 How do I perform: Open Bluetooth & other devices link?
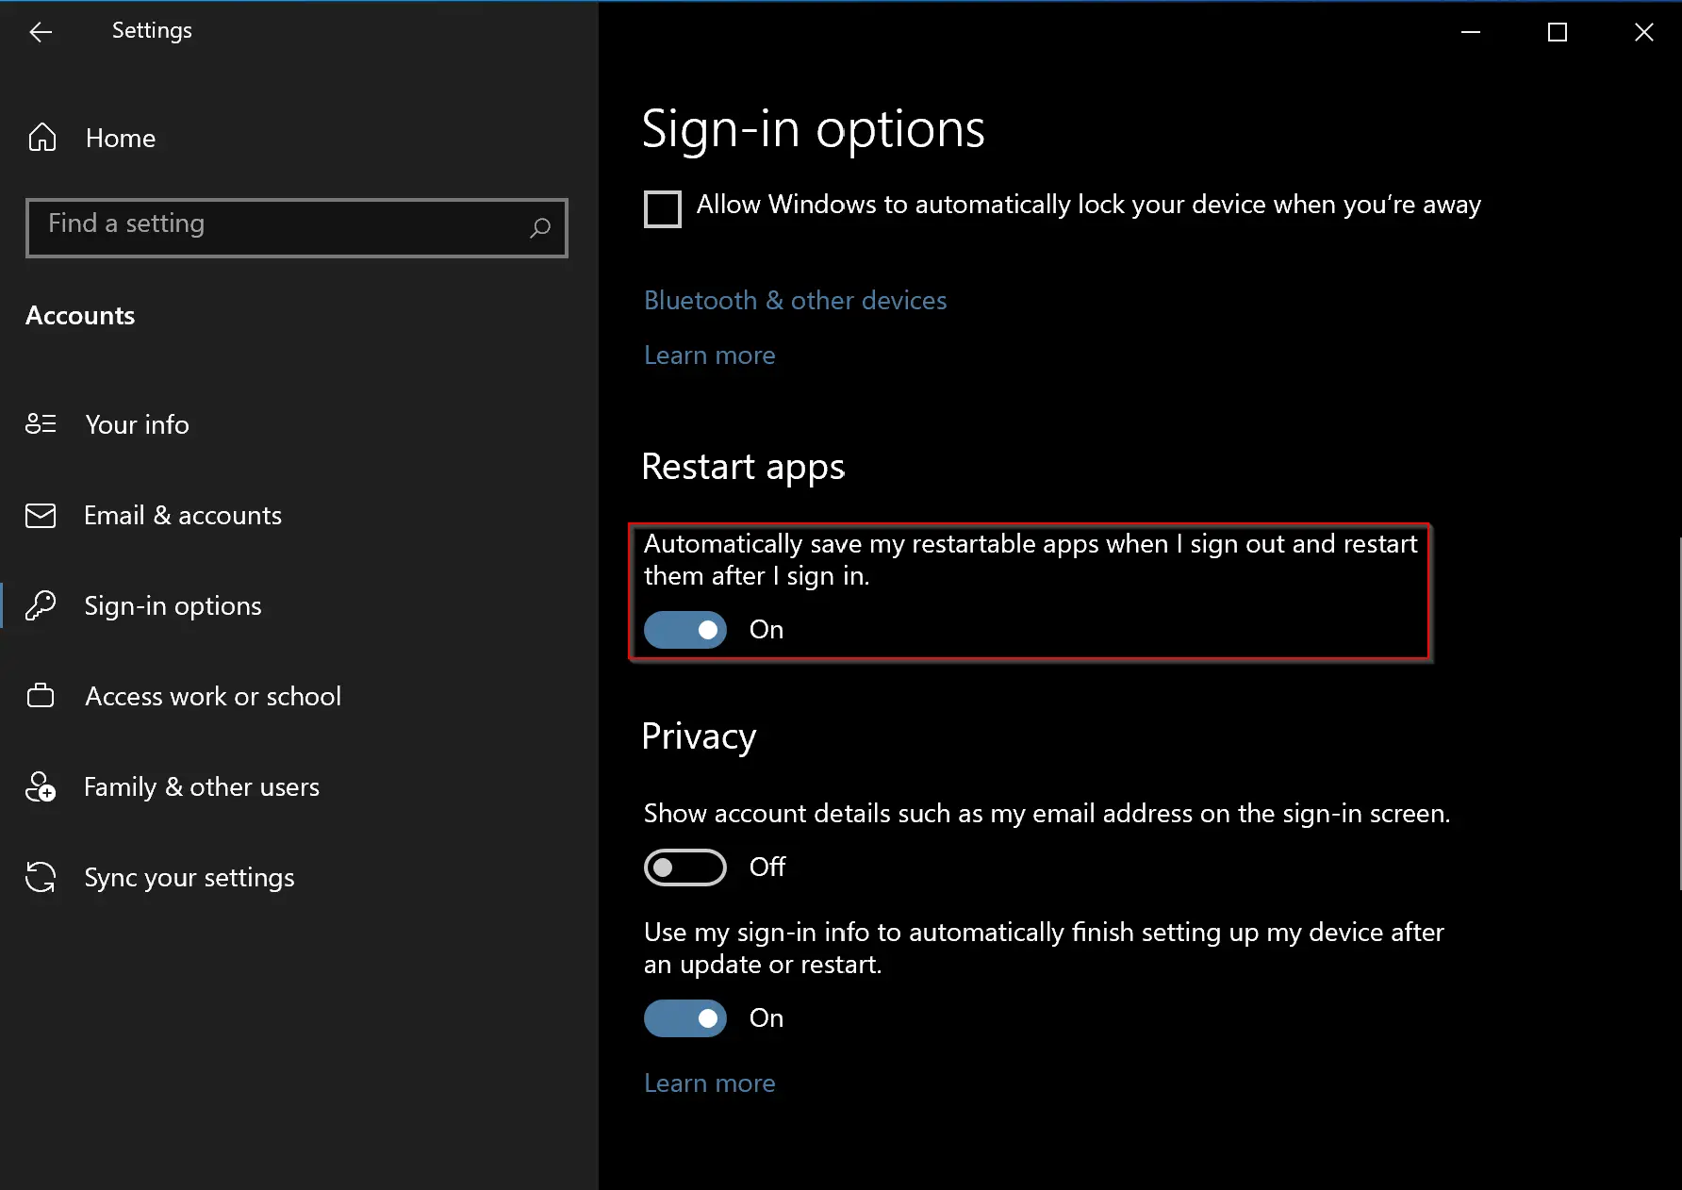[795, 300]
